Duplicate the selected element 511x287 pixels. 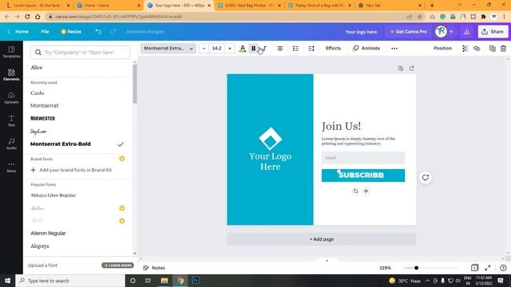click(493, 49)
